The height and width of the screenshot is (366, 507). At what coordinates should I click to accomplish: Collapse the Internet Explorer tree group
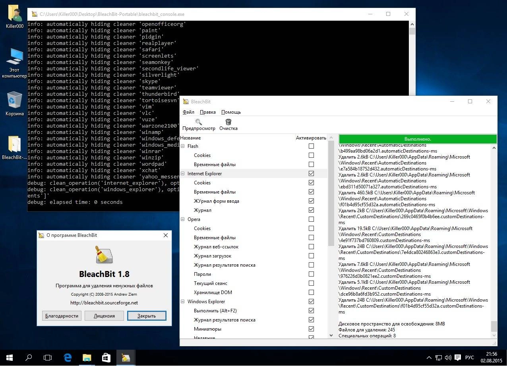[x=183, y=174]
